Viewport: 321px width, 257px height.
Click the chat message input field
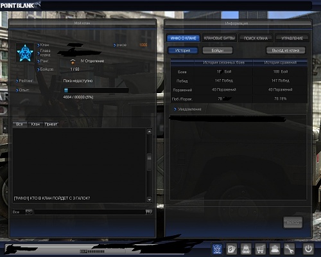90,212
